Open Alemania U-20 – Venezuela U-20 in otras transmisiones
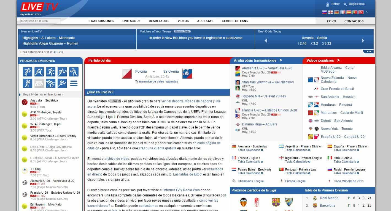 267,68
